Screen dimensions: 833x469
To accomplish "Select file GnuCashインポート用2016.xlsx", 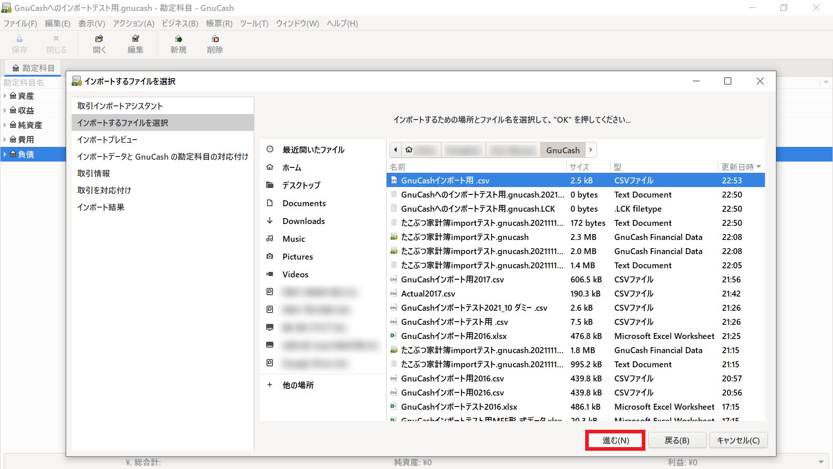I will 576,336.
